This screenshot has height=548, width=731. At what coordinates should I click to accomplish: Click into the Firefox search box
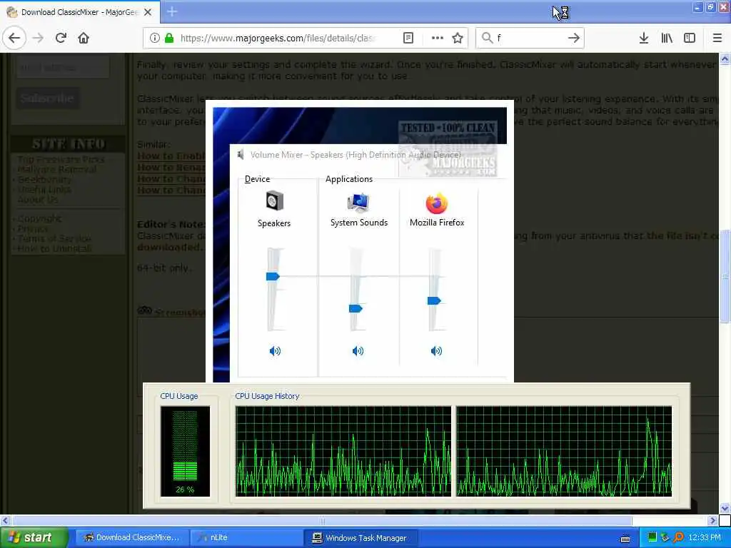pos(529,38)
